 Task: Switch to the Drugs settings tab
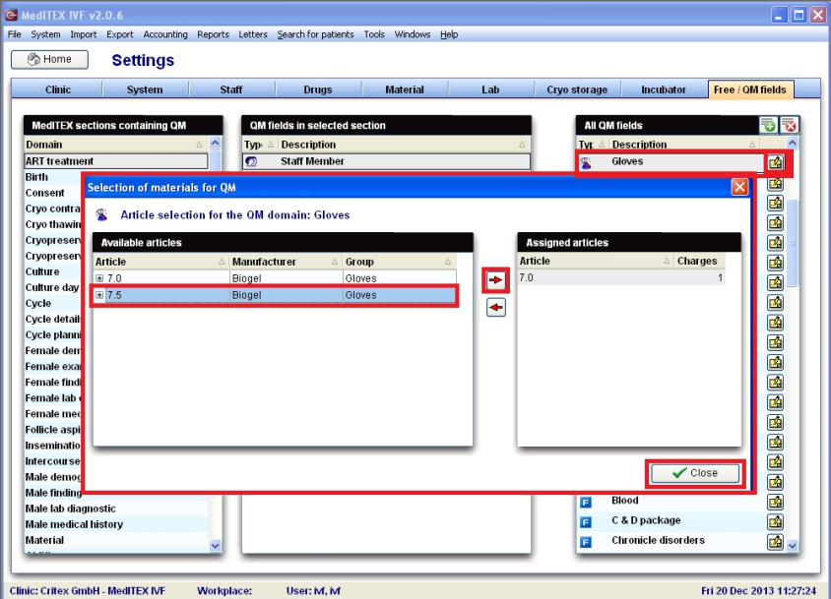[x=318, y=90]
